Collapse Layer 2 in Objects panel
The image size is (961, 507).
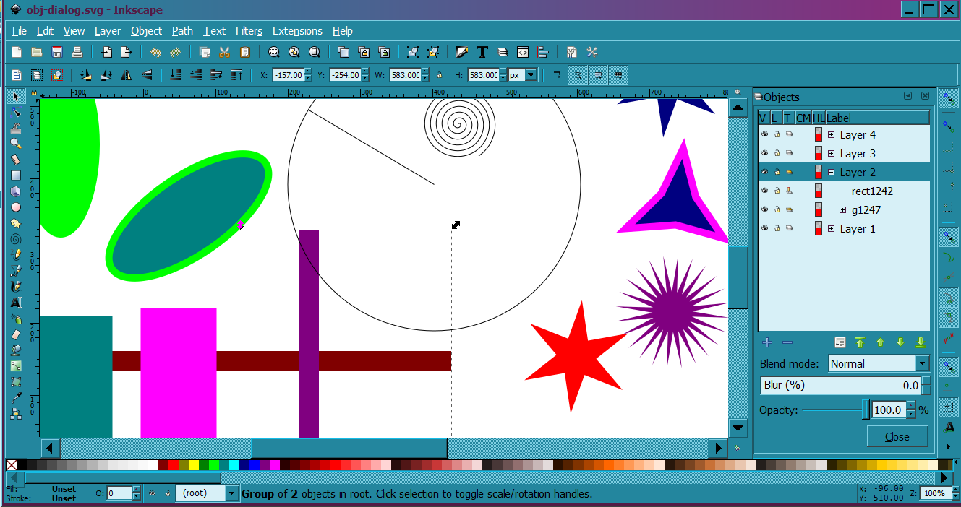[832, 172]
